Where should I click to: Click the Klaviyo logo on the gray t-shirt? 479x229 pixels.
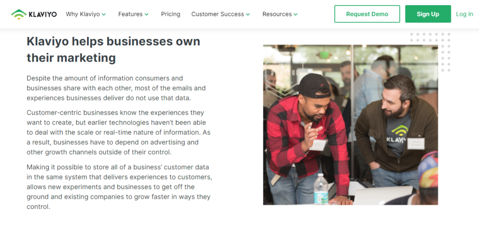399,134
